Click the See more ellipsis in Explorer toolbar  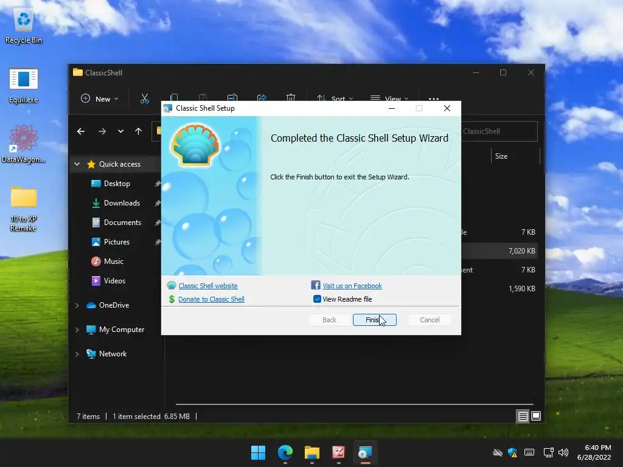tap(434, 99)
